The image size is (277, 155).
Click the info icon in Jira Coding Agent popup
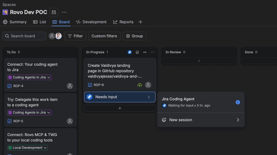[x=238, y=102]
